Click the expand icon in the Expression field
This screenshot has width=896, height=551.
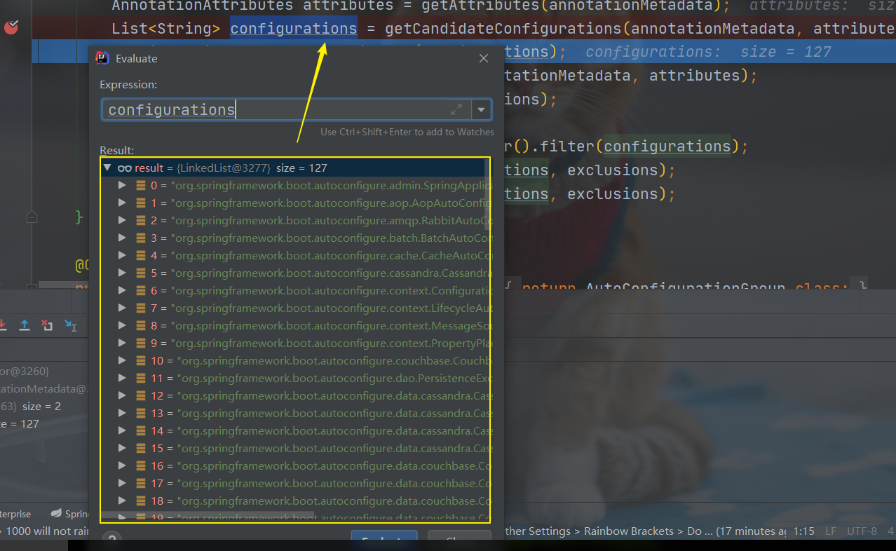456,109
